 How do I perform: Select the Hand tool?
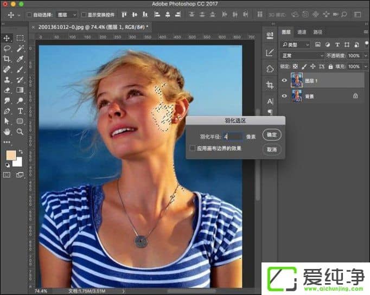pos(7,131)
